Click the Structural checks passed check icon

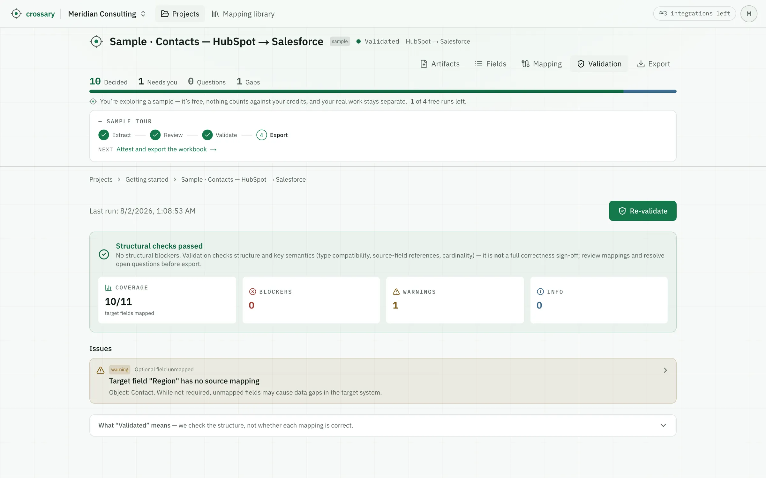point(104,255)
